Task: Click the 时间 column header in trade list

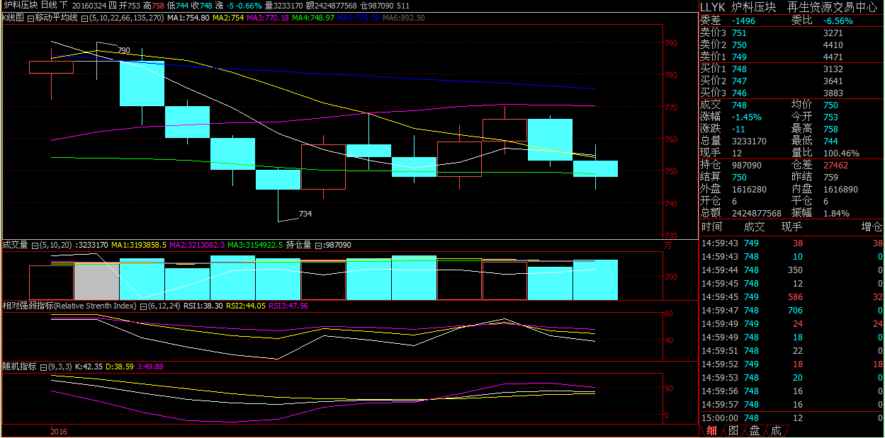Action: (x=711, y=227)
